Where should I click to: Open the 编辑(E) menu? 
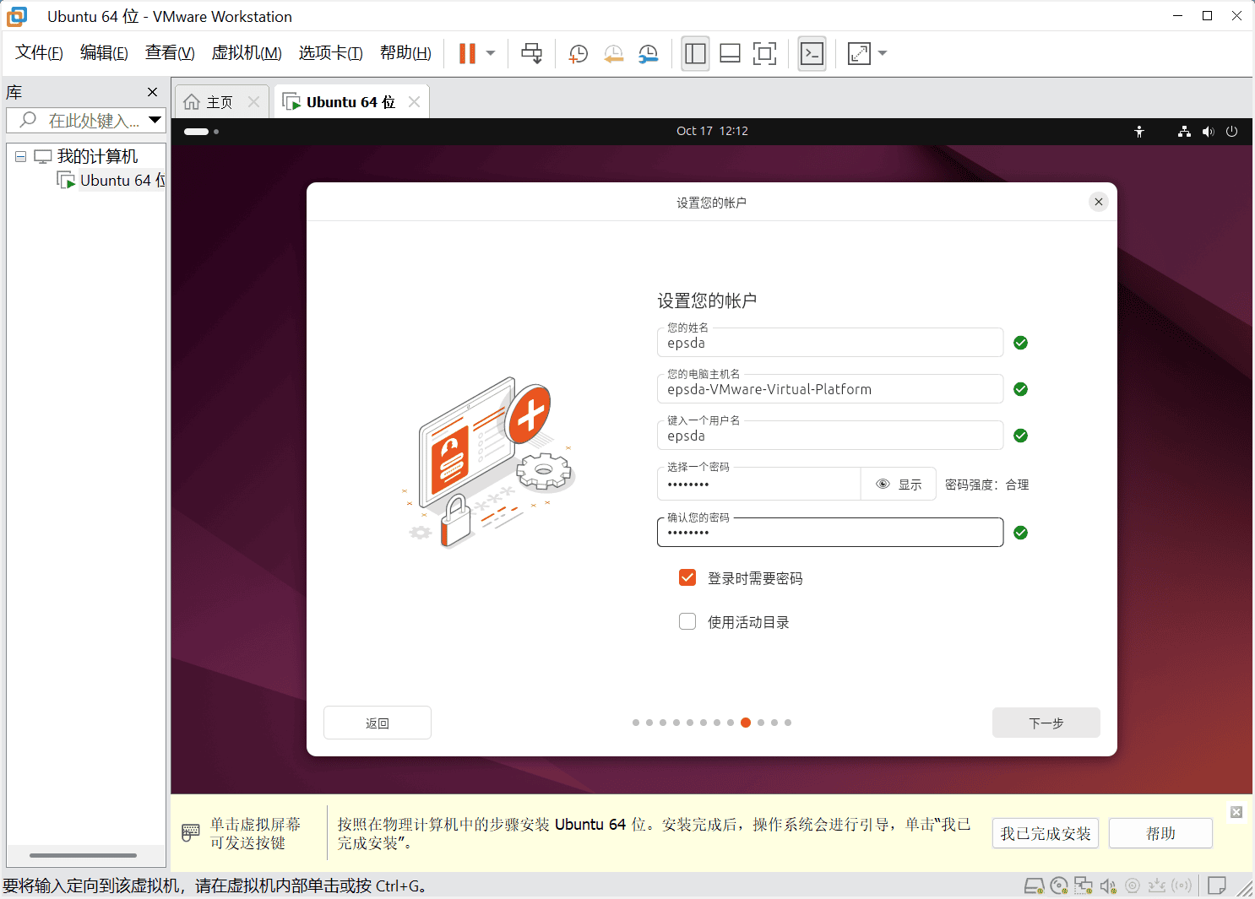pos(104,53)
